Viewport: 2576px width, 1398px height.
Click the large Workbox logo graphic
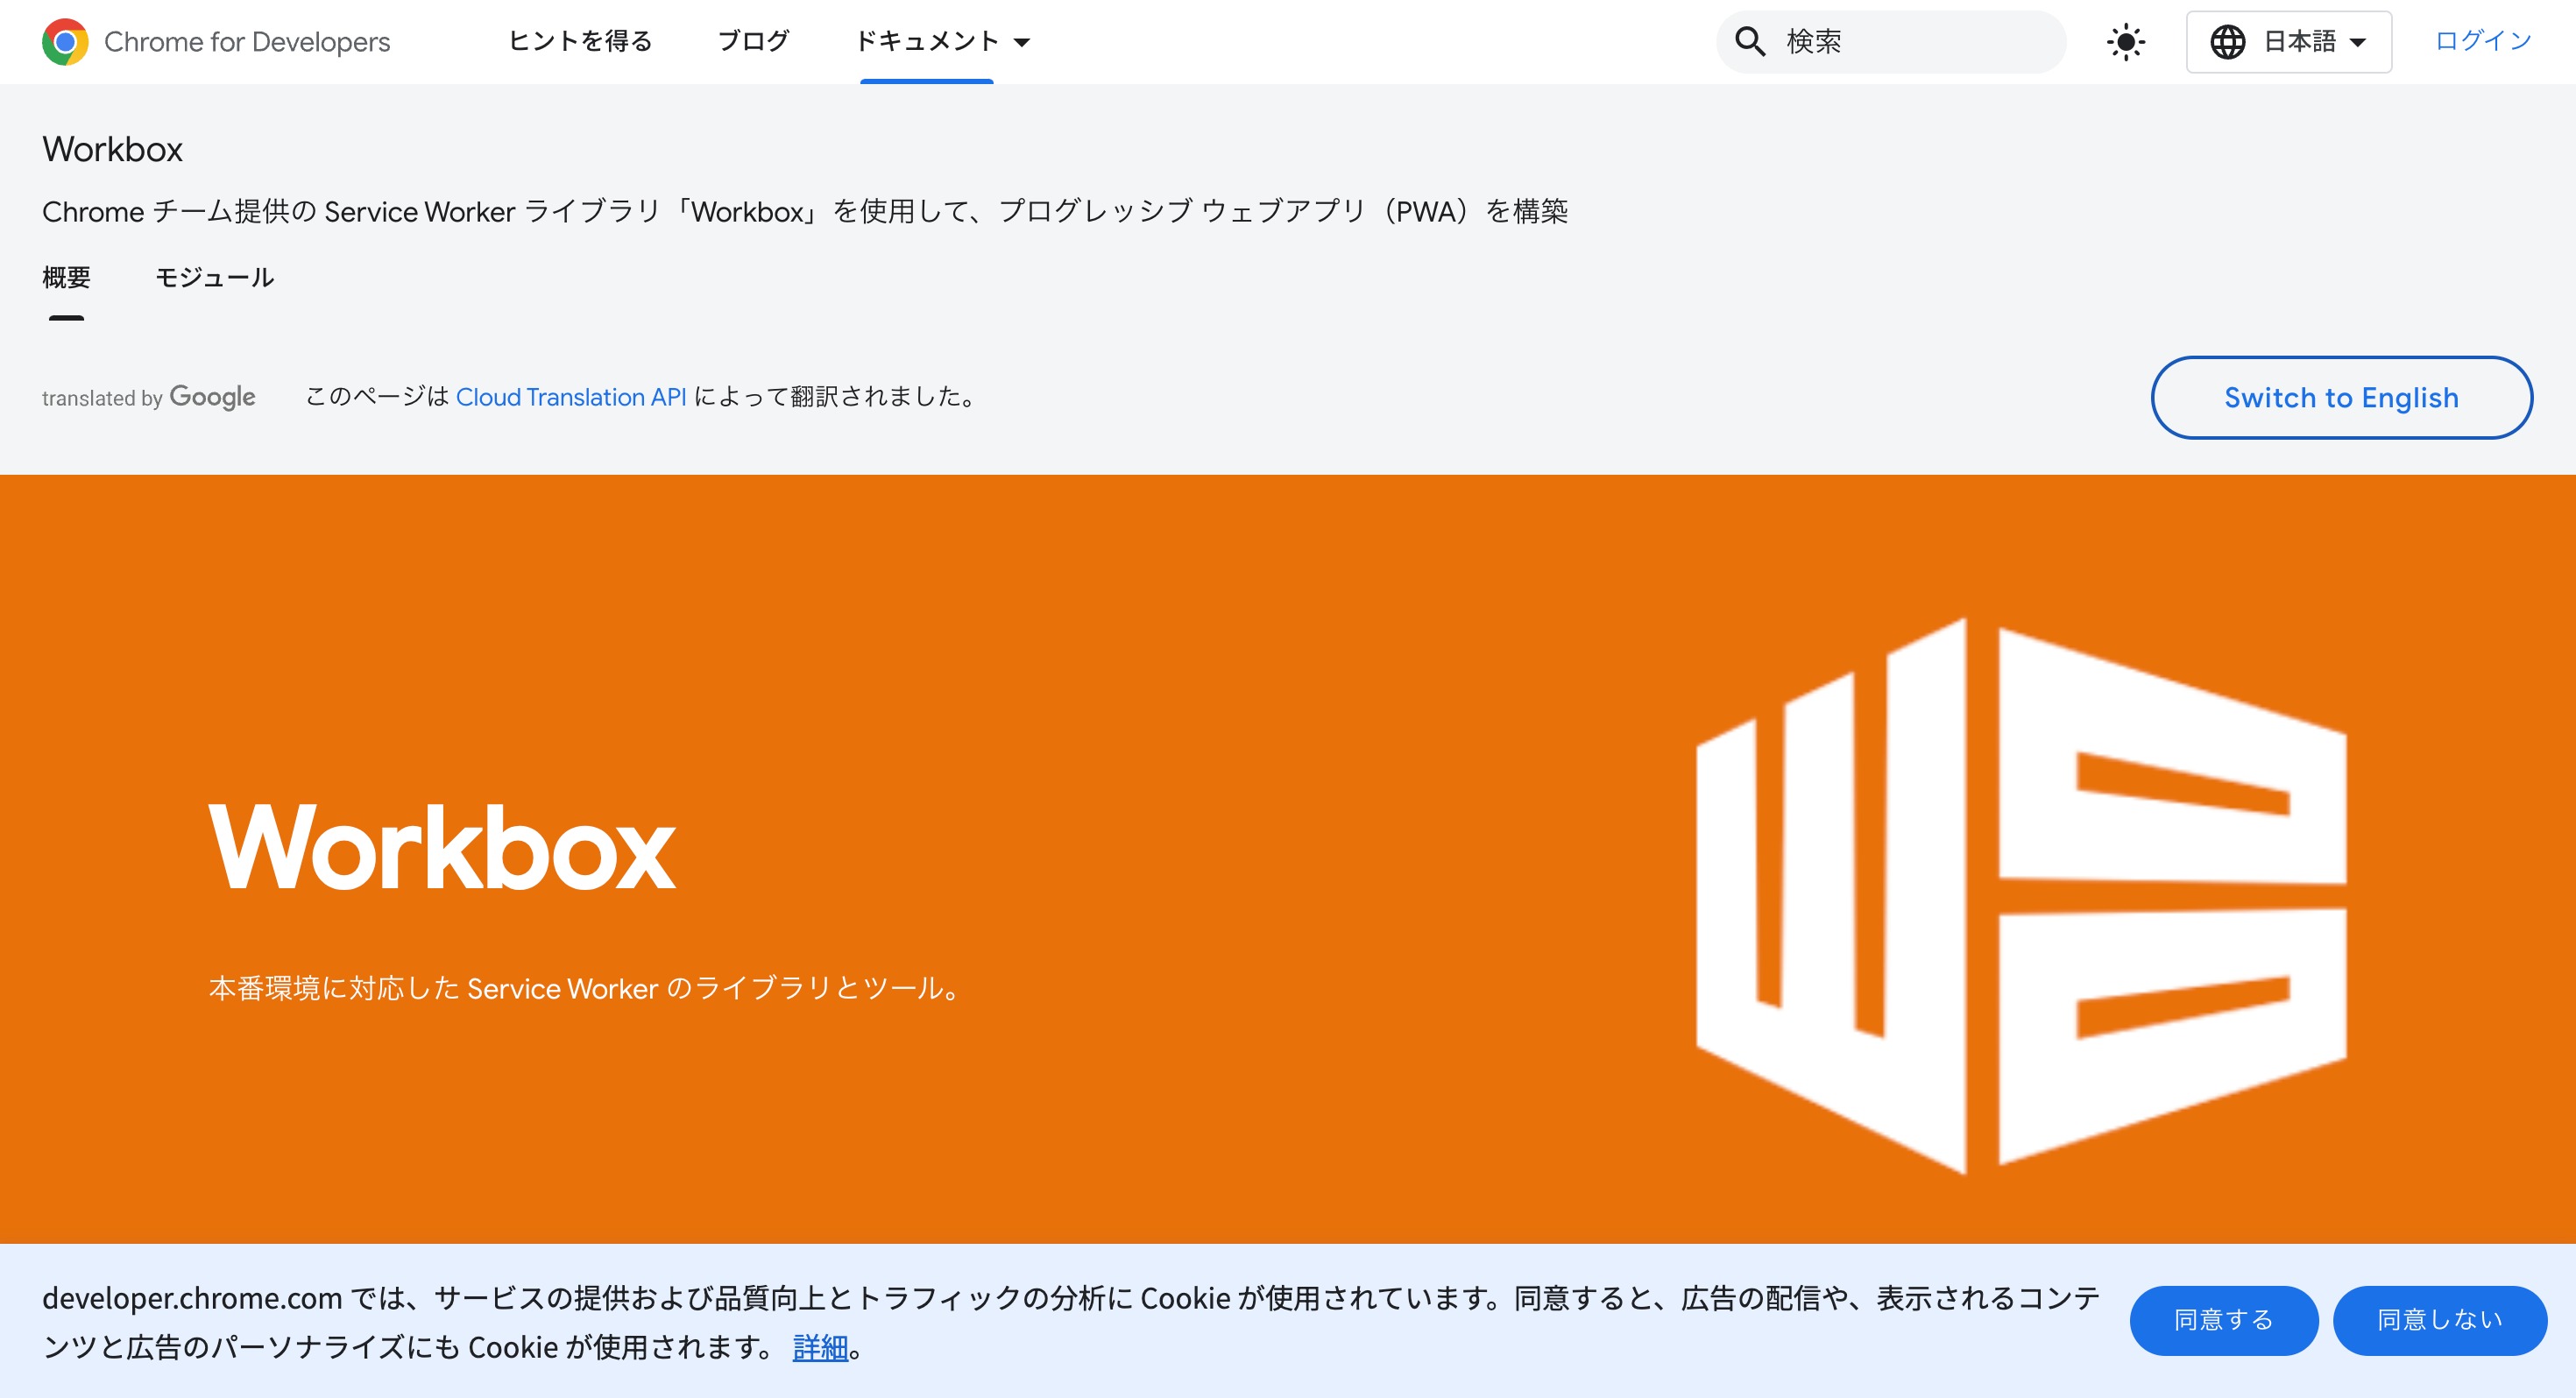(2020, 895)
